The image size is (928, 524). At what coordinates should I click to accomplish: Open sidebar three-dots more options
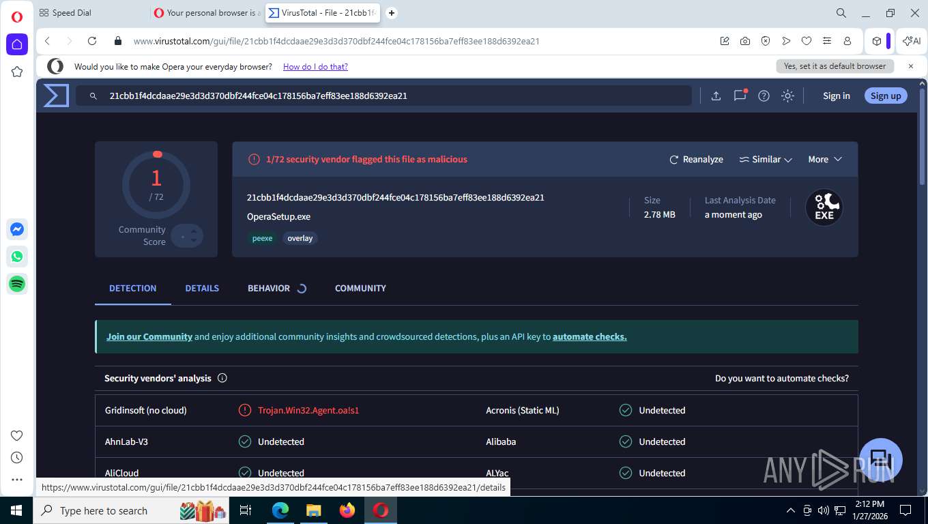click(x=17, y=480)
